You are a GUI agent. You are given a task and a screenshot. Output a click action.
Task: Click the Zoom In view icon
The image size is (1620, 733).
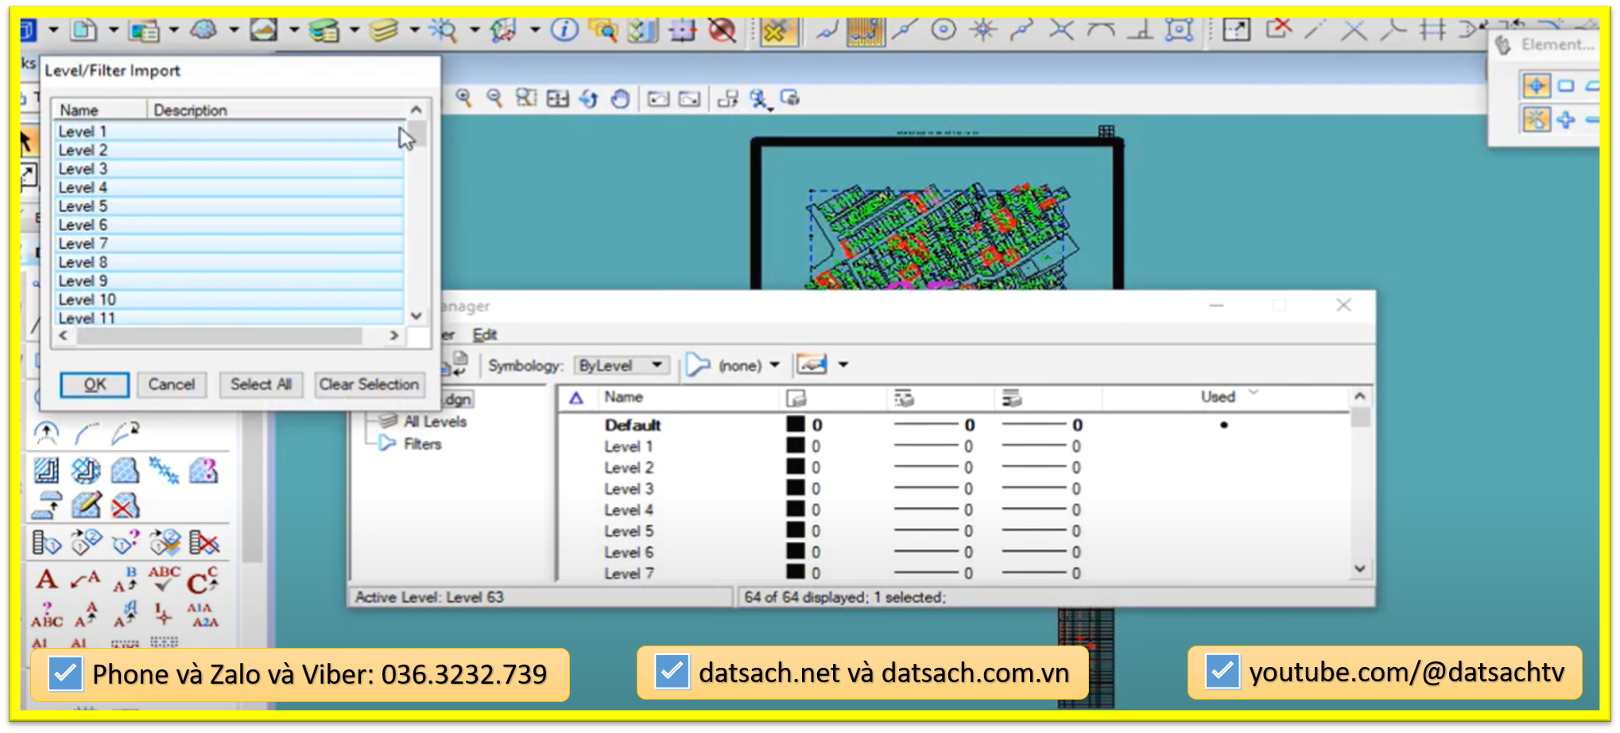coord(463,98)
